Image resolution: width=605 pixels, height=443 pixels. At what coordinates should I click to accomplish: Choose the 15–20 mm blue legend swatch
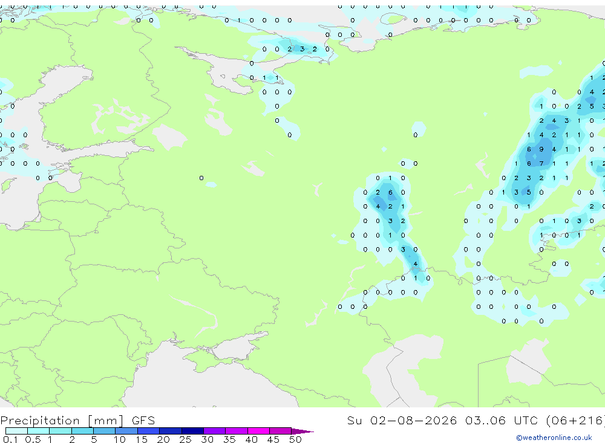pos(148,431)
